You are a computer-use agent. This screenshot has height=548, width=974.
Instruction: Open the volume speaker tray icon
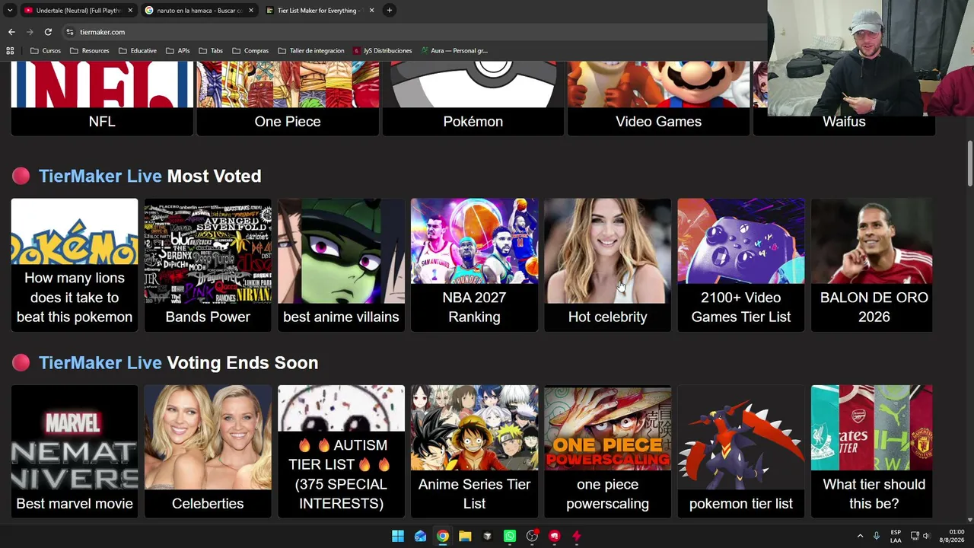[x=926, y=536]
